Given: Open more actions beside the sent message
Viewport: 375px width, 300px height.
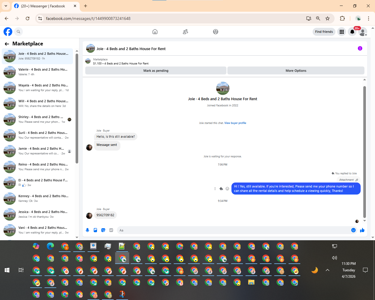Looking at the screenshot, I should click(215, 189).
